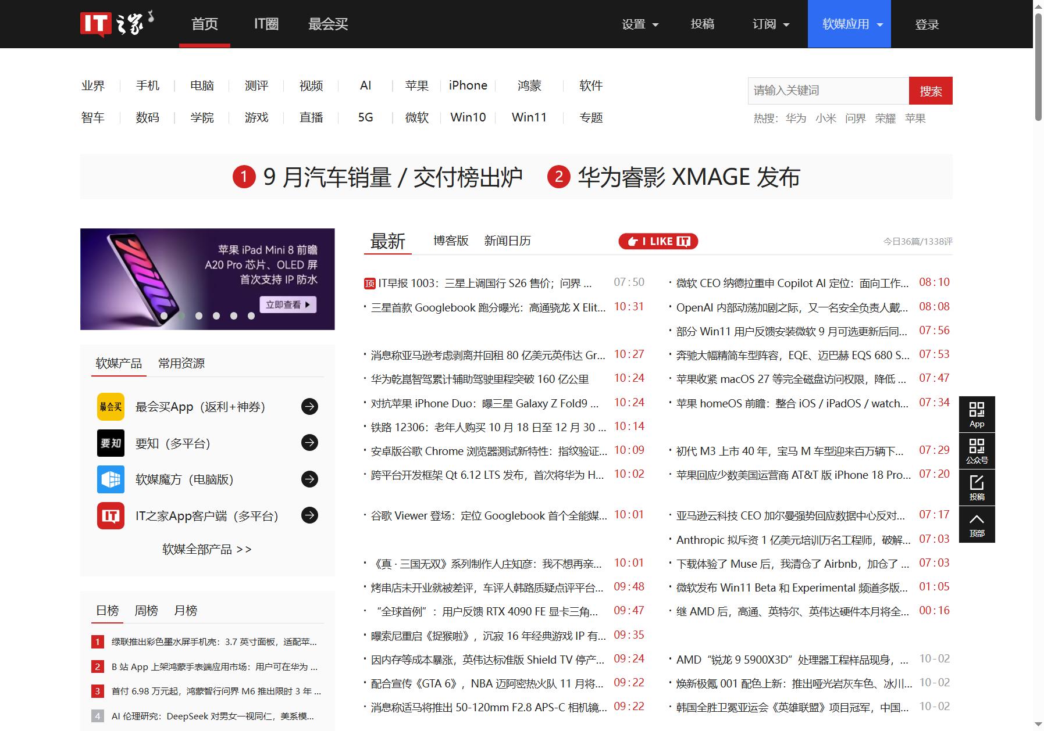The height and width of the screenshot is (731, 1044).
Task: Open the 公众号 QR code sidebar icon
Action: pyautogui.click(x=977, y=451)
